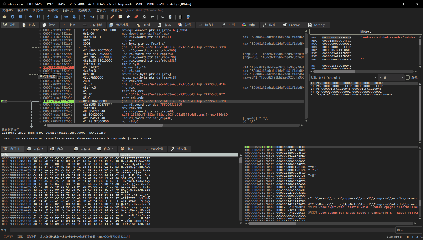Toggle breakpoint dot at 00007FFDC4332CFA
Screen dimensions: 423x240
pyautogui.click(x=40, y=50)
